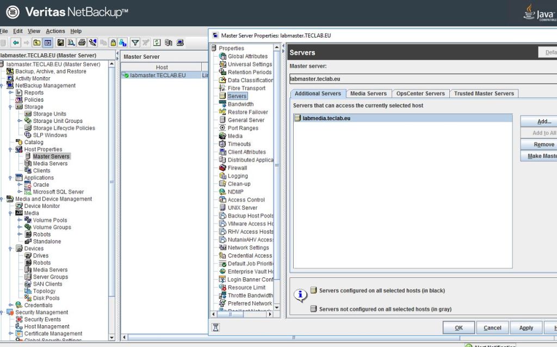Open the Catalog node
This screenshot has width=557, height=347.
pyautogui.click(x=33, y=142)
